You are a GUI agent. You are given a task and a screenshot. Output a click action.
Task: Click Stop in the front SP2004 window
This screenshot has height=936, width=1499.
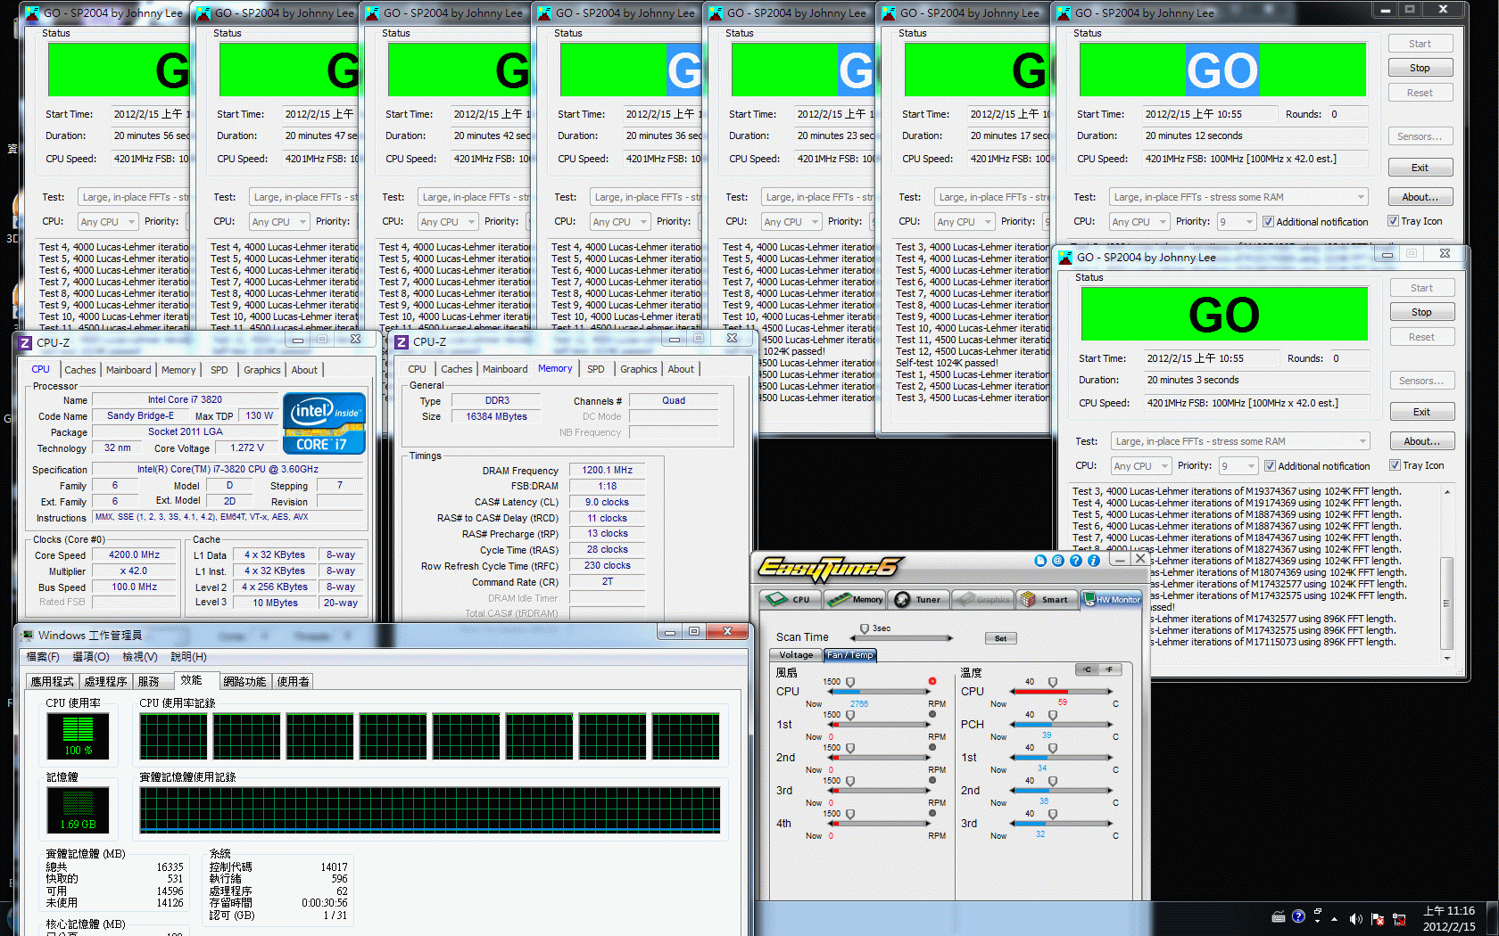1421,312
